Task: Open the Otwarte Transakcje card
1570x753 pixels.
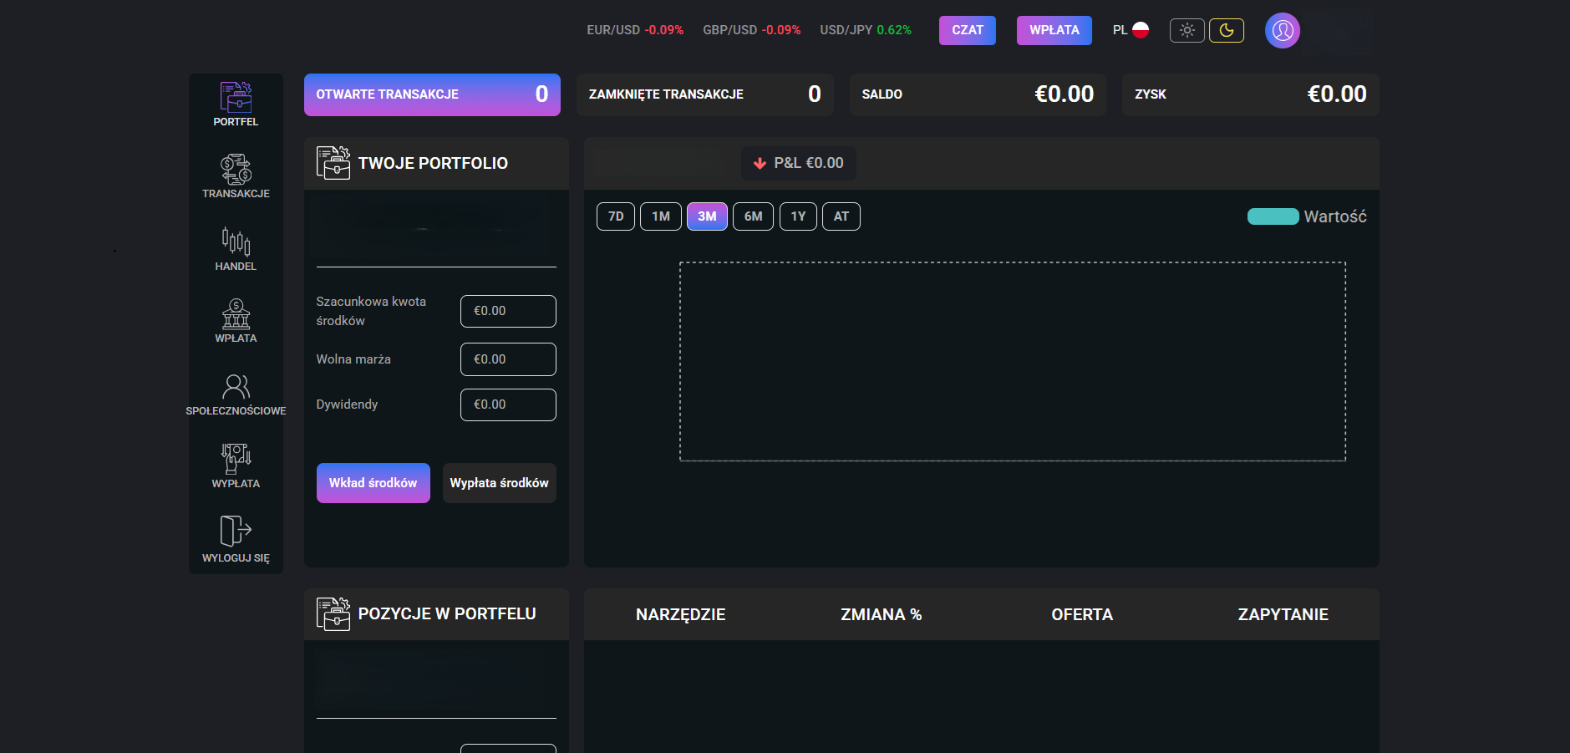Action: 432,94
